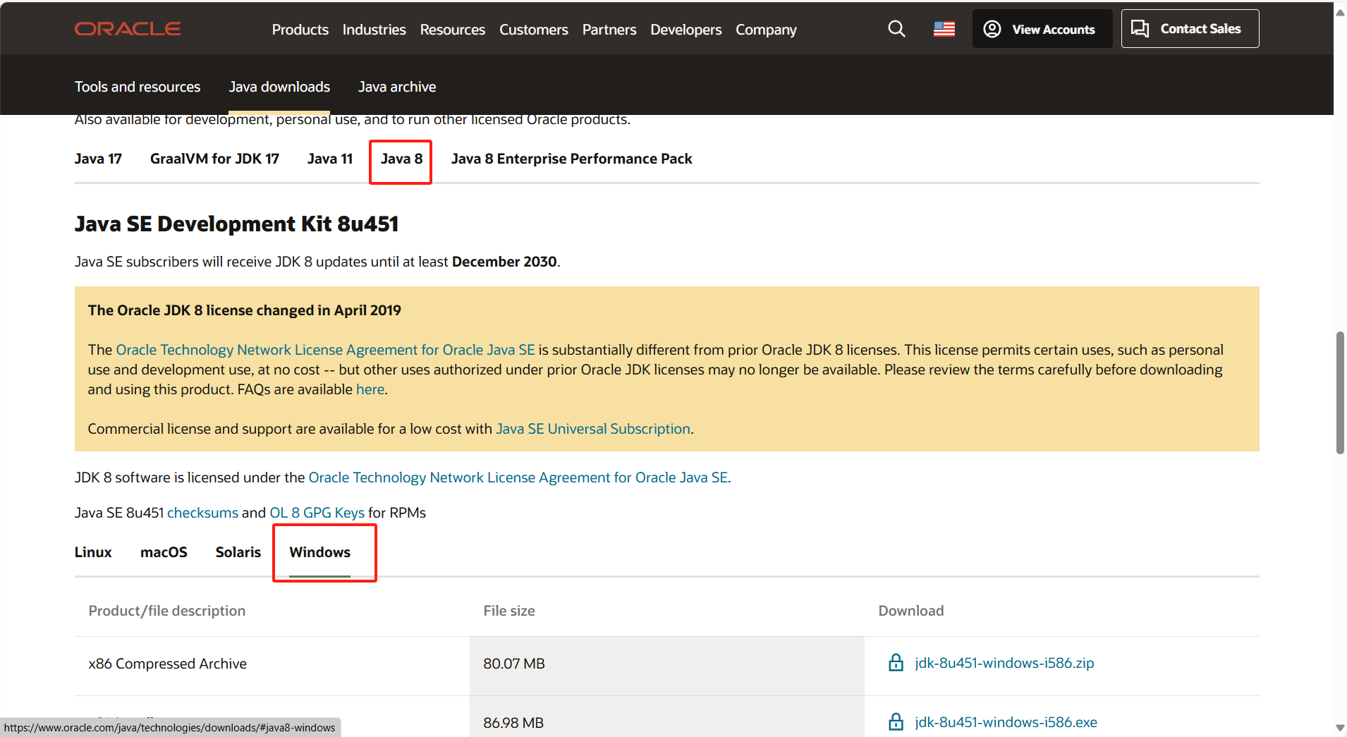Select the Java 8 tab
The height and width of the screenshot is (737, 1347).
pos(401,159)
